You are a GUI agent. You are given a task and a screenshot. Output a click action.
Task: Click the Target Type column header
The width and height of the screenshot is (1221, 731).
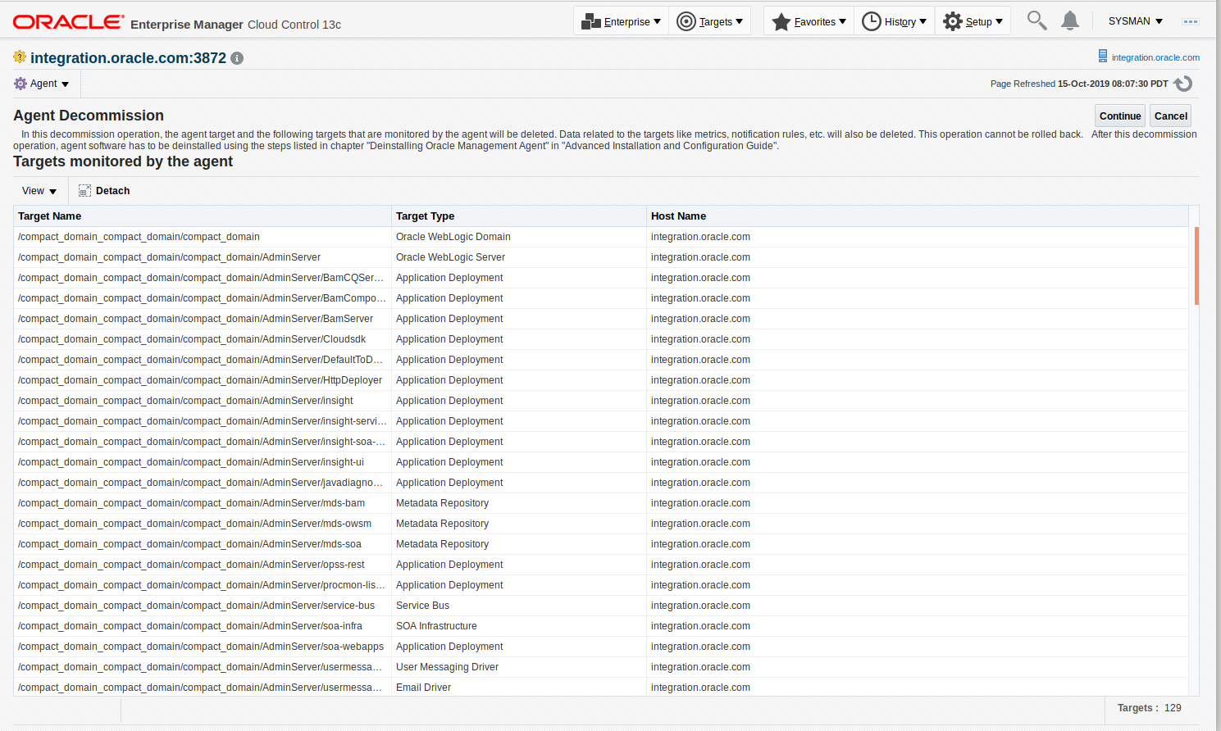tap(425, 216)
